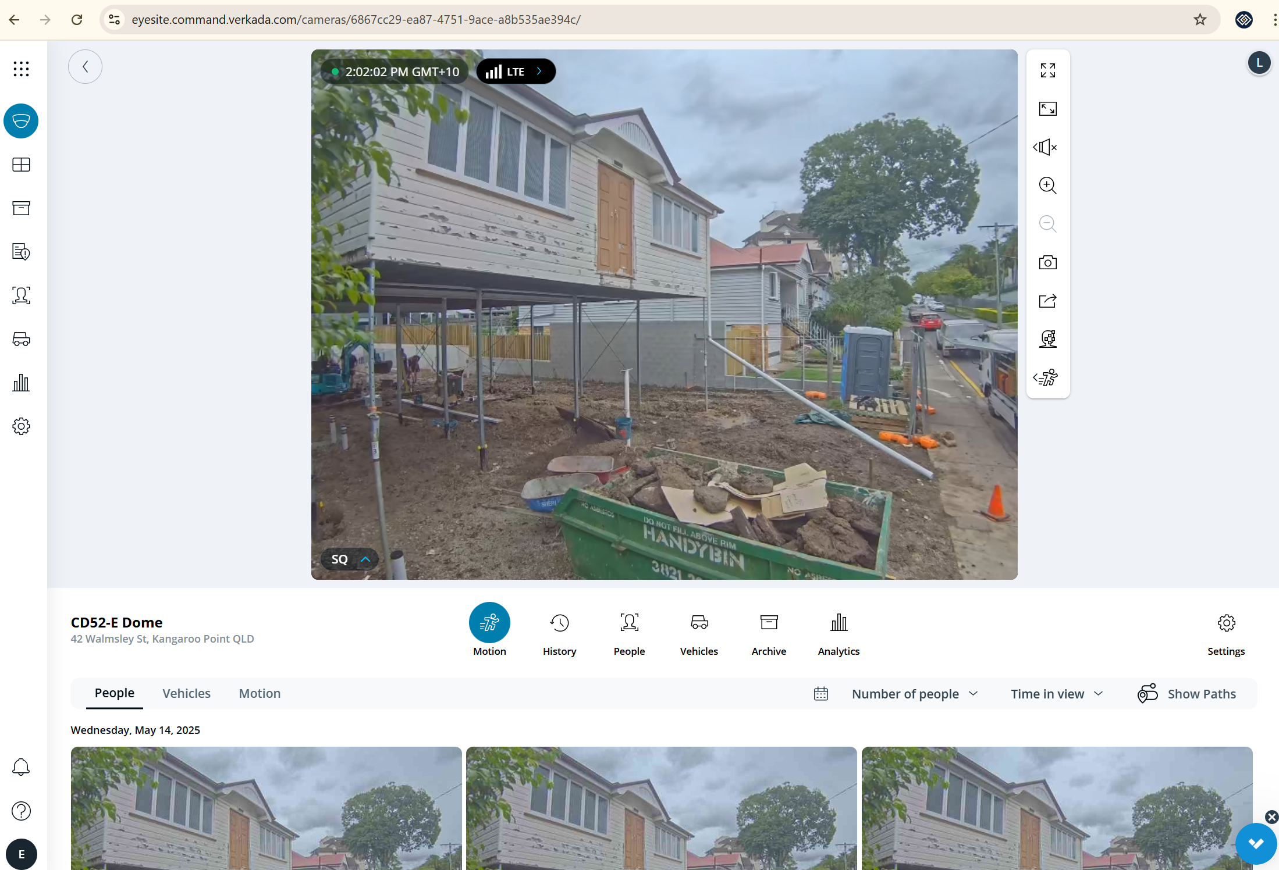Open the face search toolbar icon
Image resolution: width=1279 pixels, height=870 pixels.
pos(1048,339)
